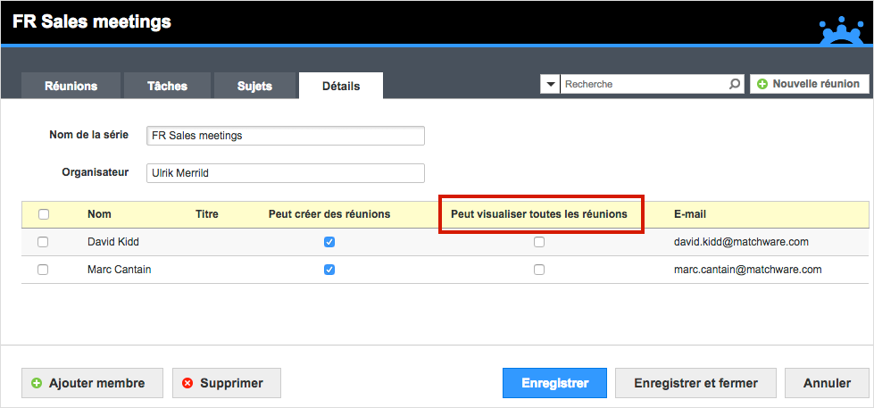Enable Marc Cantain's view all meetings checkbox

pyautogui.click(x=539, y=270)
